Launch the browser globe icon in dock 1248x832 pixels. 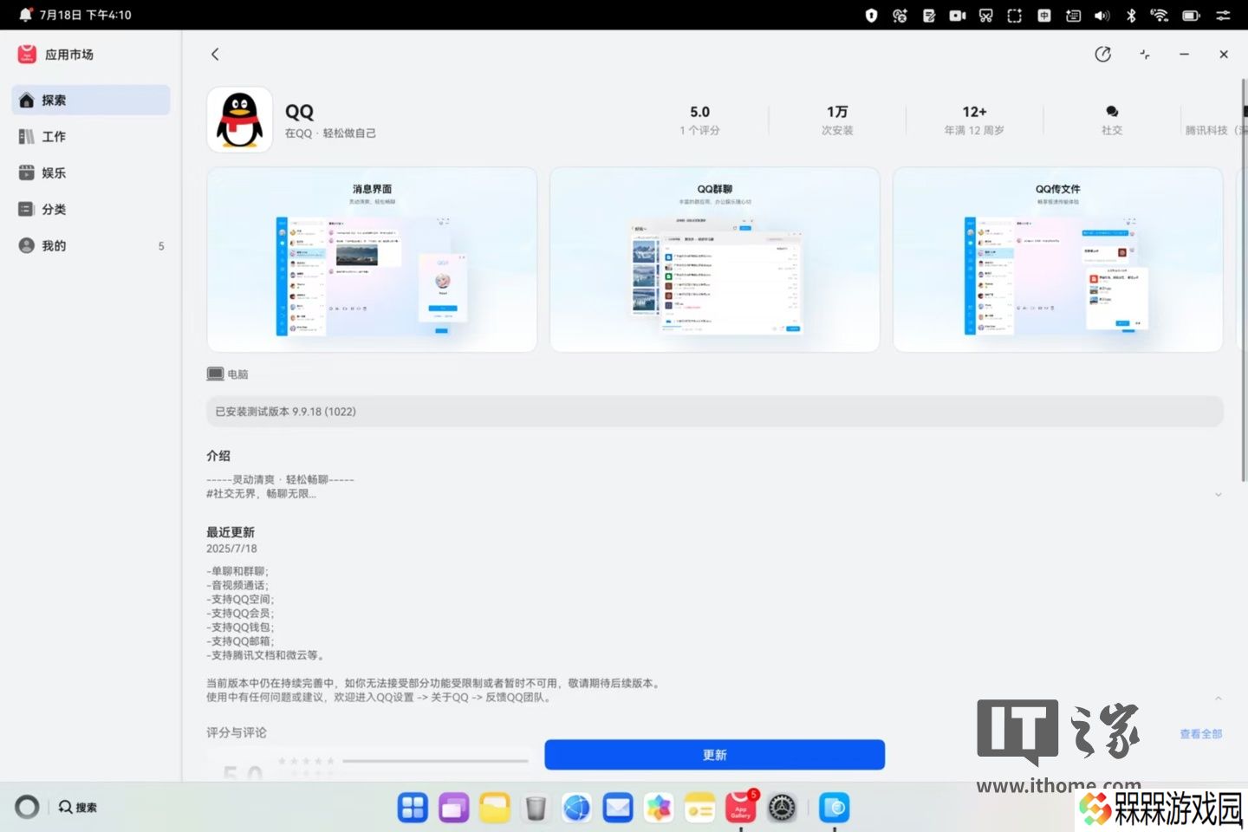pos(576,808)
